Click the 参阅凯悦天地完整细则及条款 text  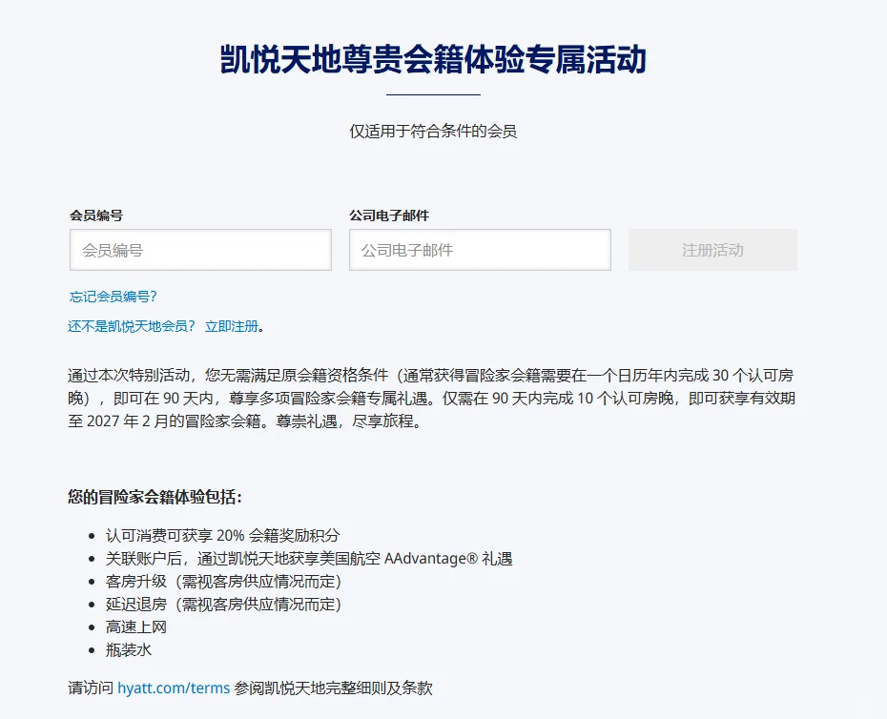(333, 688)
